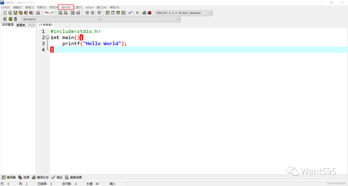Click the Profile analysis bar chart icon
This screenshot has width=348, height=186.
[x=144, y=13]
